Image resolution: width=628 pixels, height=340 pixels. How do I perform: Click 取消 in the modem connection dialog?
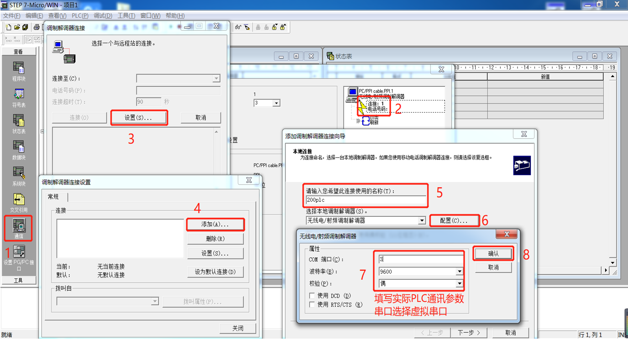[x=201, y=118]
